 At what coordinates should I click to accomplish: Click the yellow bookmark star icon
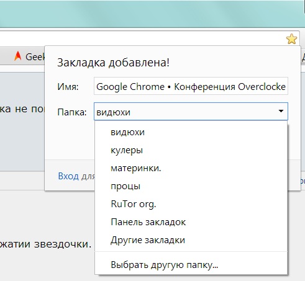(x=291, y=39)
